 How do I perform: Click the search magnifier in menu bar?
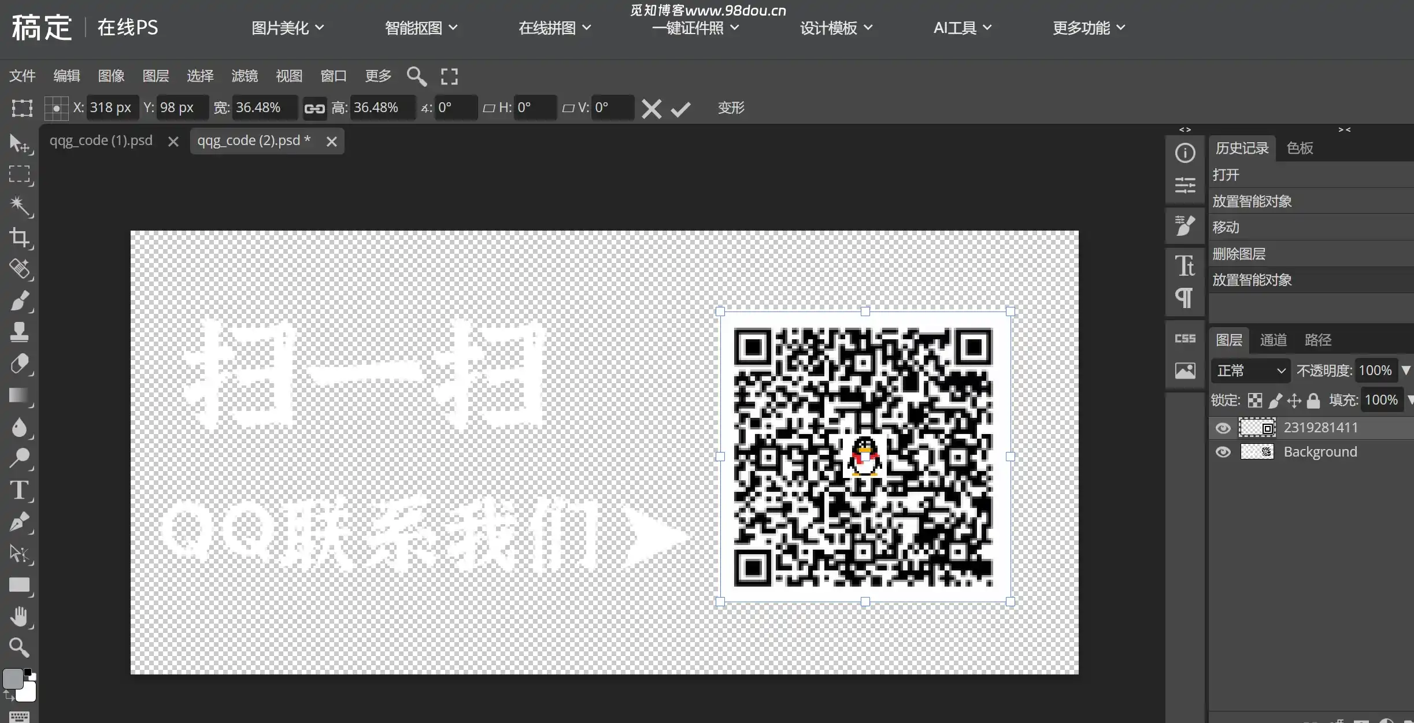click(416, 76)
